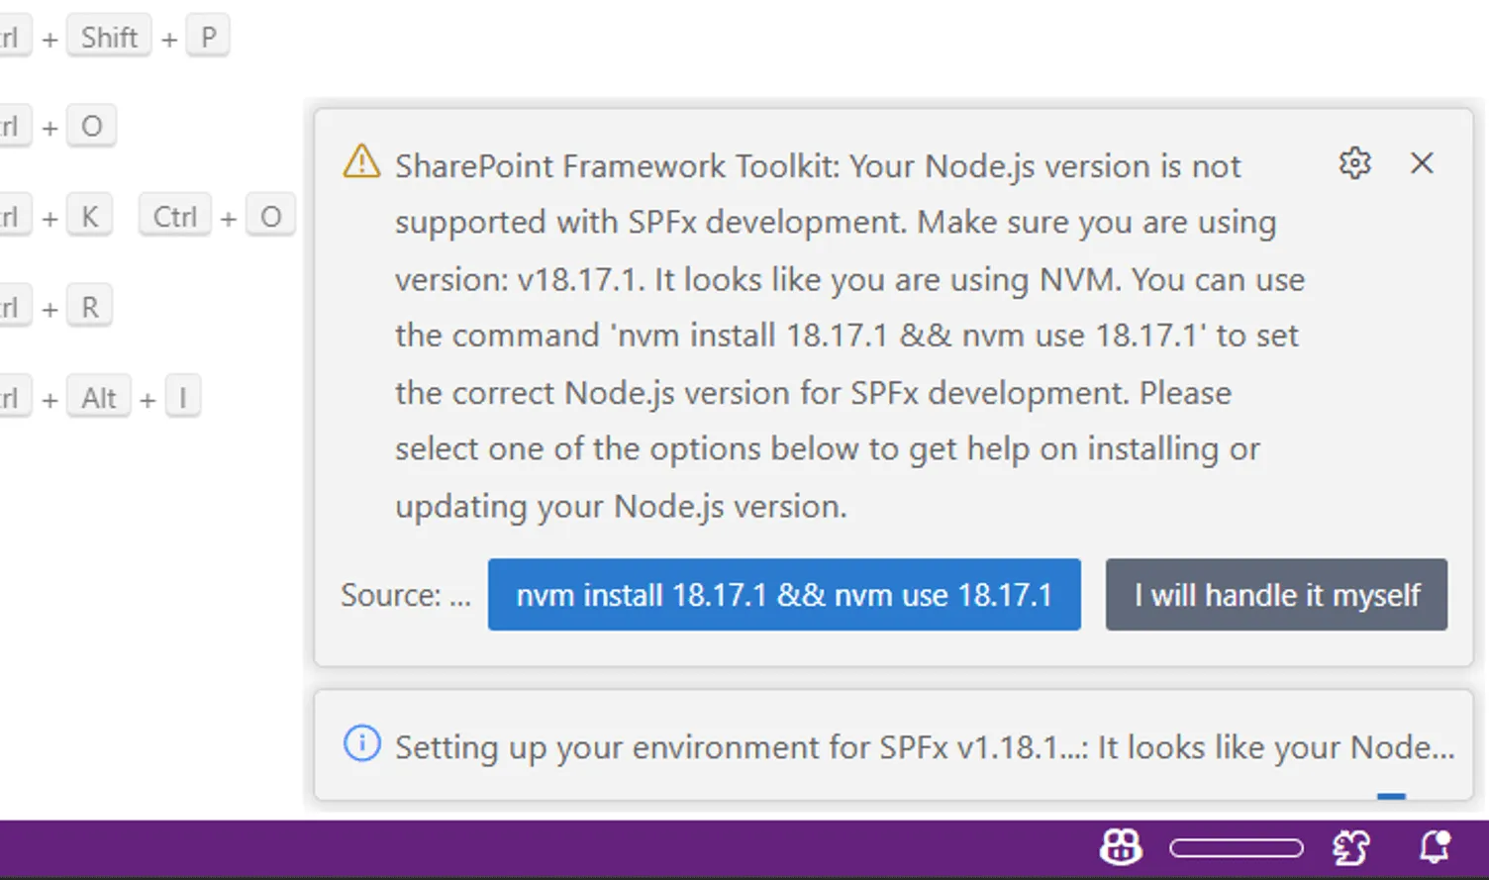Screen dimensions: 1489x880
Task: Click the I key badge
Action: [183, 396]
